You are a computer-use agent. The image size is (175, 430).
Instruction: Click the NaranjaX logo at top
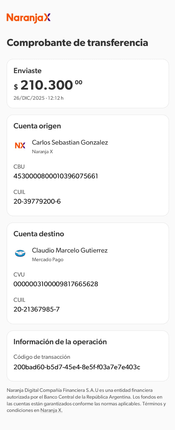pyautogui.click(x=28, y=18)
